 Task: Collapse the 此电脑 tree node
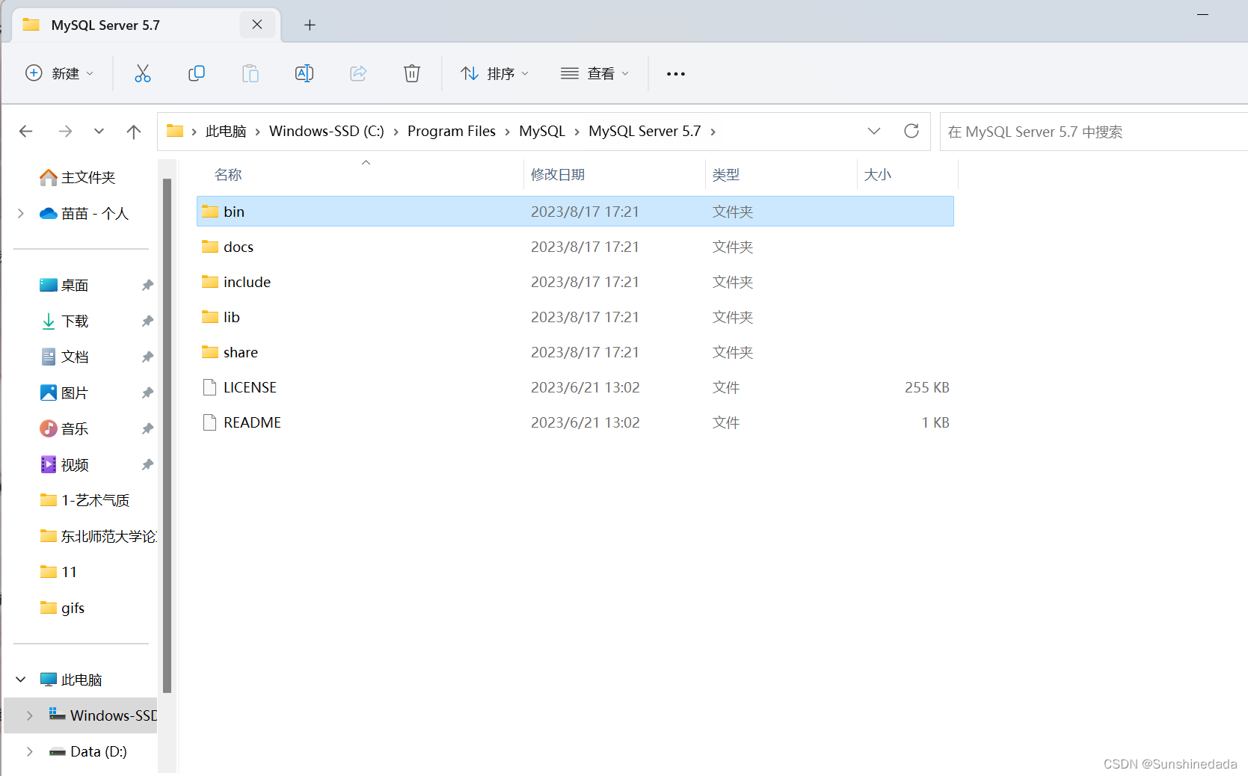pos(21,680)
